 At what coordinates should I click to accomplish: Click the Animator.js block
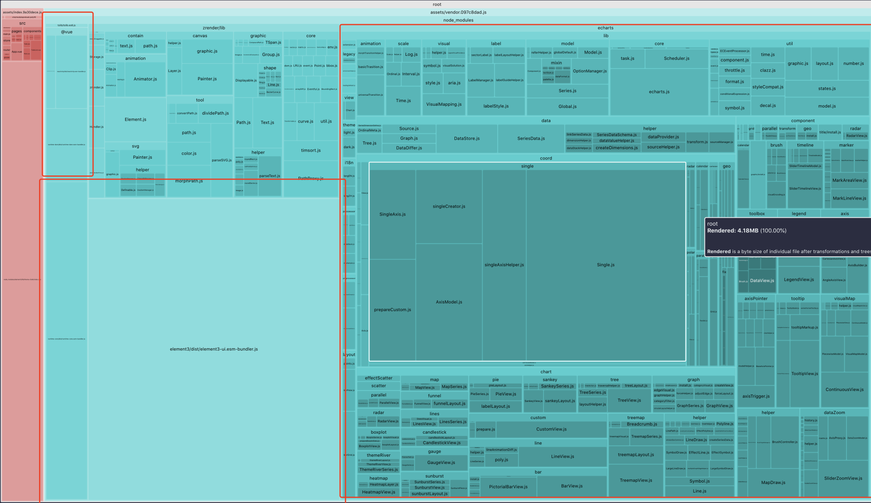(145, 79)
